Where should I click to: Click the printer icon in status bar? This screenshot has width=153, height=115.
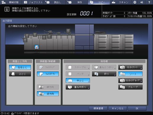[12, 113]
